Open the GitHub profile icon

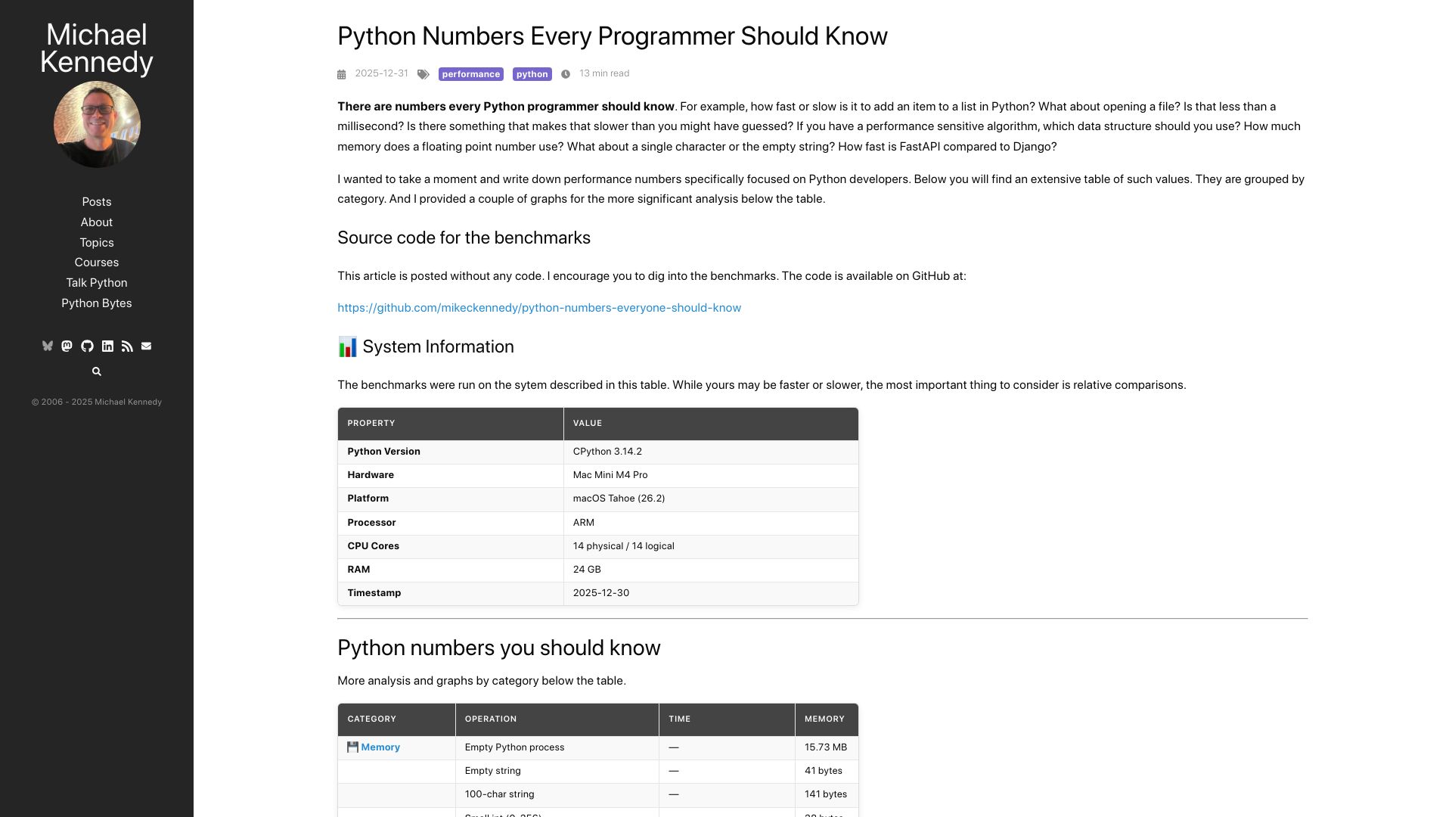[87, 346]
